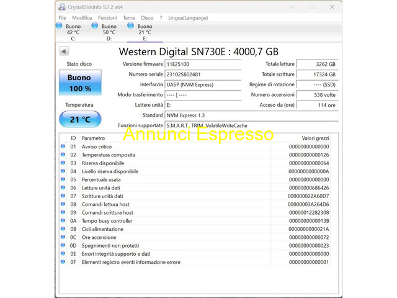Image resolution: width=397 pixels, height=298 pixels.
Task: Click the previous disk arrow button
Action: point(64,51)
